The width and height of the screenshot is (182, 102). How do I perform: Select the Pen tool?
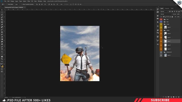pos(2,47)
